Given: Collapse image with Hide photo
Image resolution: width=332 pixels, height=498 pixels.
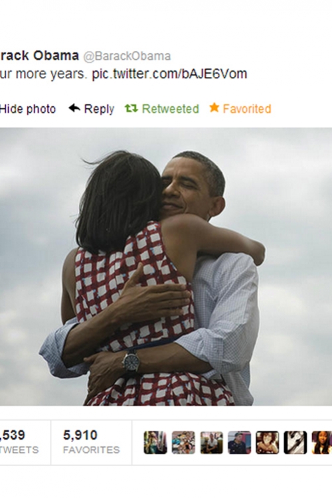Looking at the screenshot, I should pos(28,109).
